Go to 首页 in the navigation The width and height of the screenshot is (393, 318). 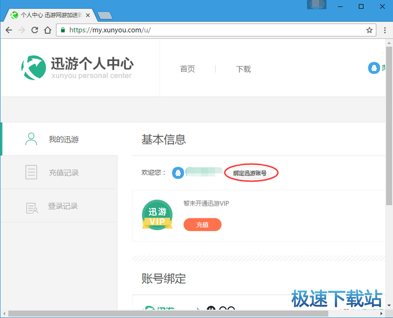[x=188, y=69]
